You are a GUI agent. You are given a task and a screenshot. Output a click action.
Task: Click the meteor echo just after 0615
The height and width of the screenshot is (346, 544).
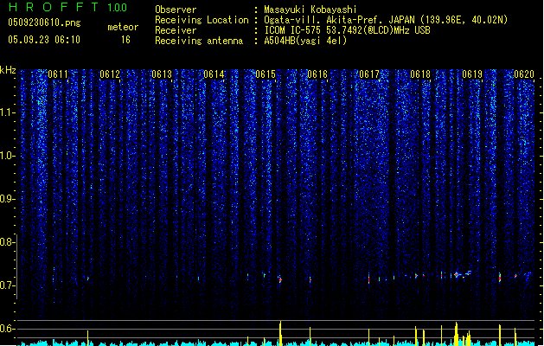pyautogui.click(x=280, y=279)
